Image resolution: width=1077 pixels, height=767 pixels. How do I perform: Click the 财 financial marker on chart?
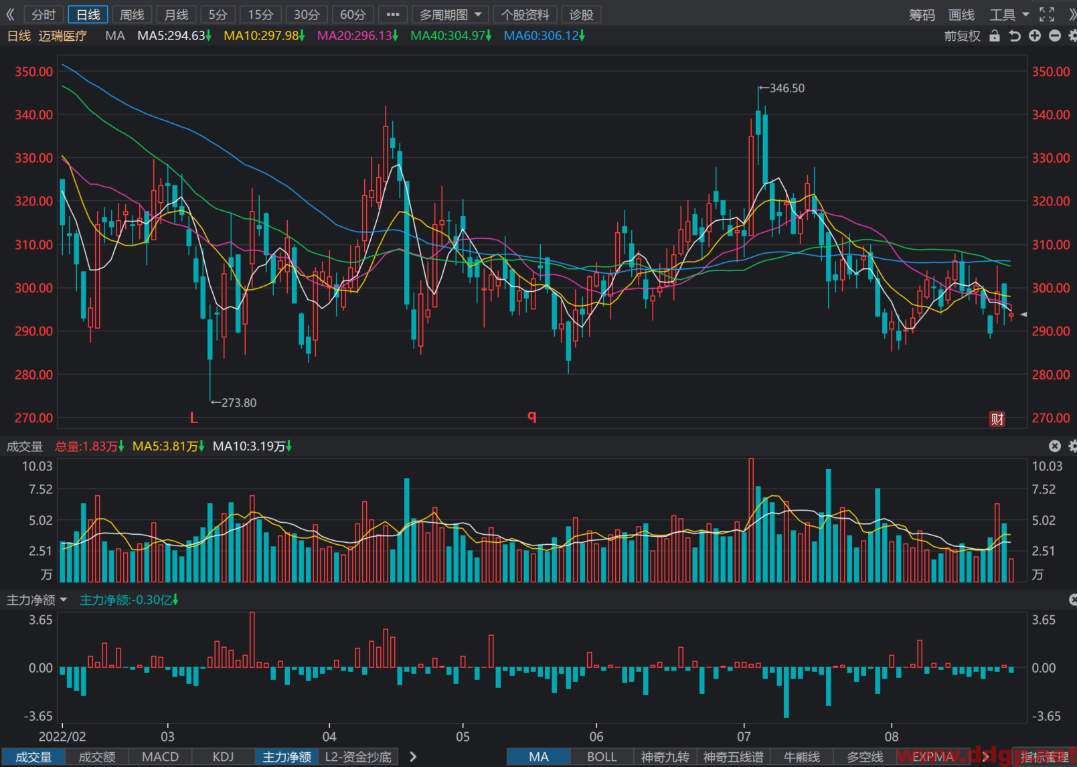pos(997,419)
